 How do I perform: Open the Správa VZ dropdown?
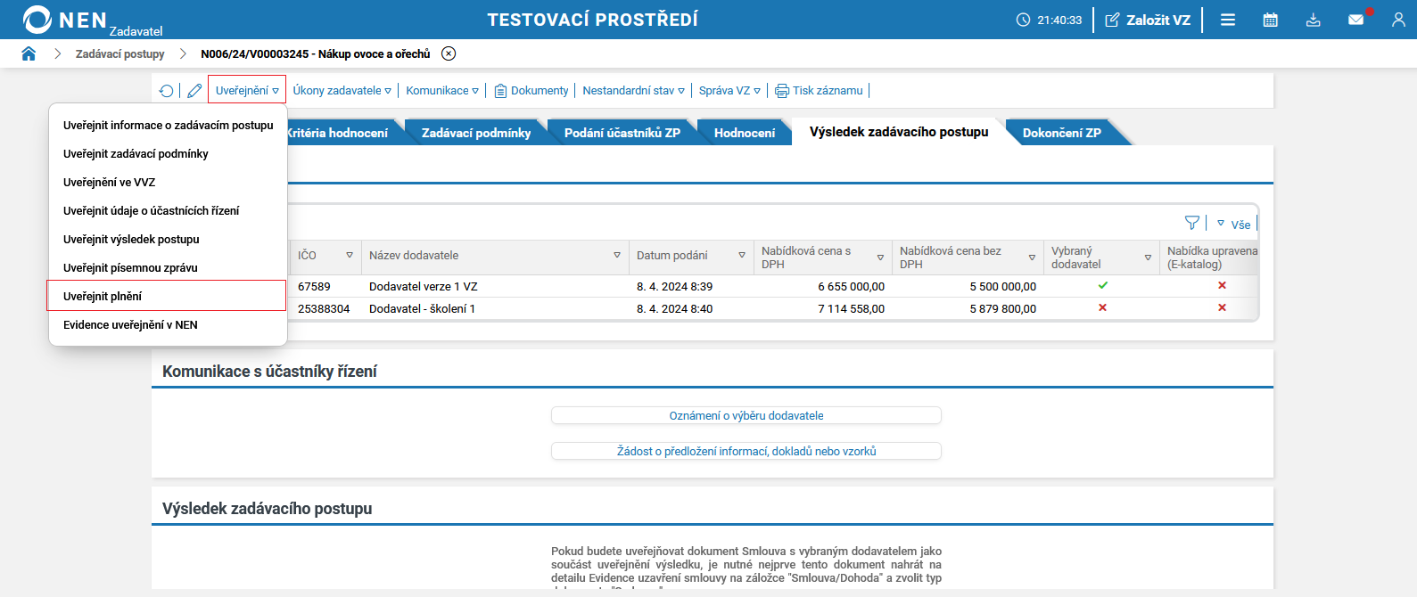[729, 91]
